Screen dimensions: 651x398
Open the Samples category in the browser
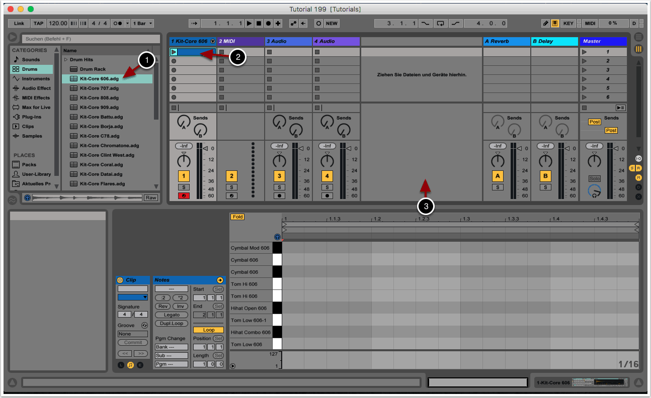click(x=32, y=136)
